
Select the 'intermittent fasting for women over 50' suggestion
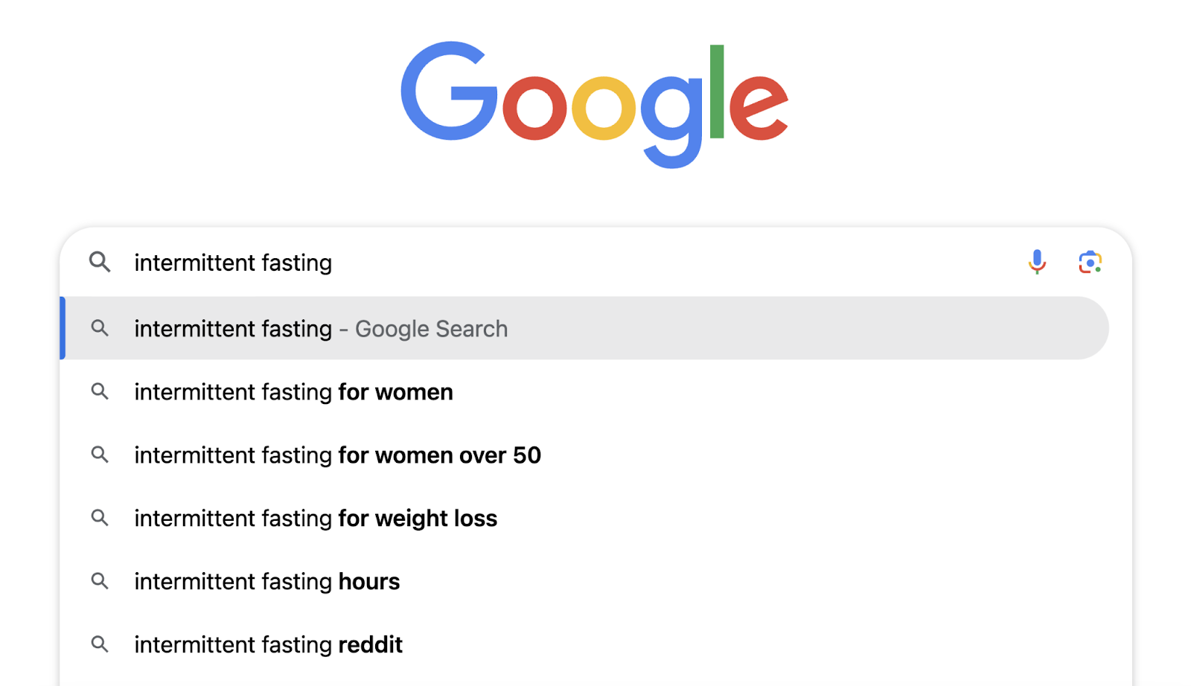pos(337,455)
